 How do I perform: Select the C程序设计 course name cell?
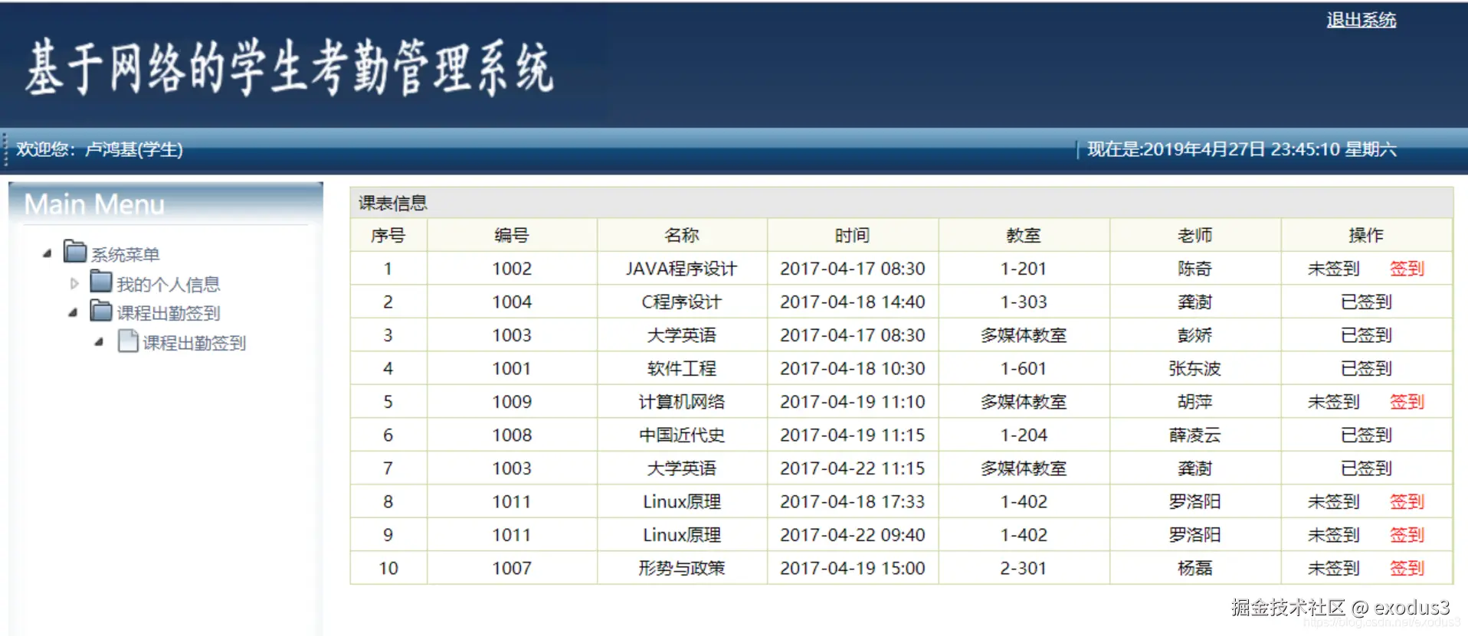(682, 302)
